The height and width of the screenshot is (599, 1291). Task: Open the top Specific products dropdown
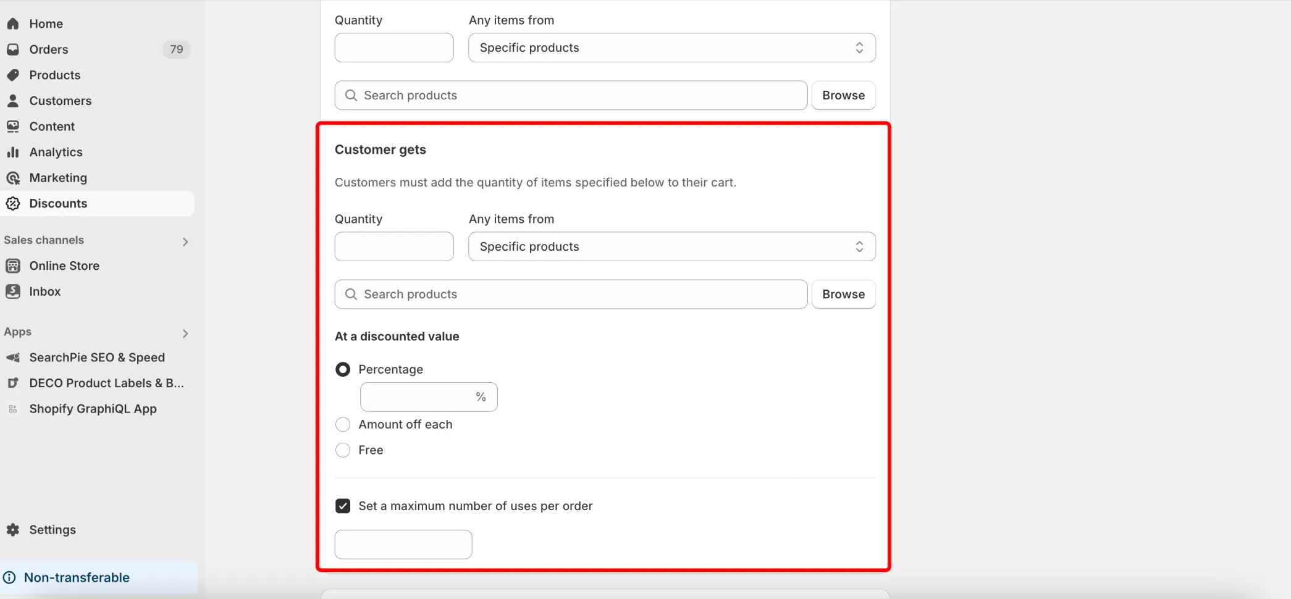[672, 48]
